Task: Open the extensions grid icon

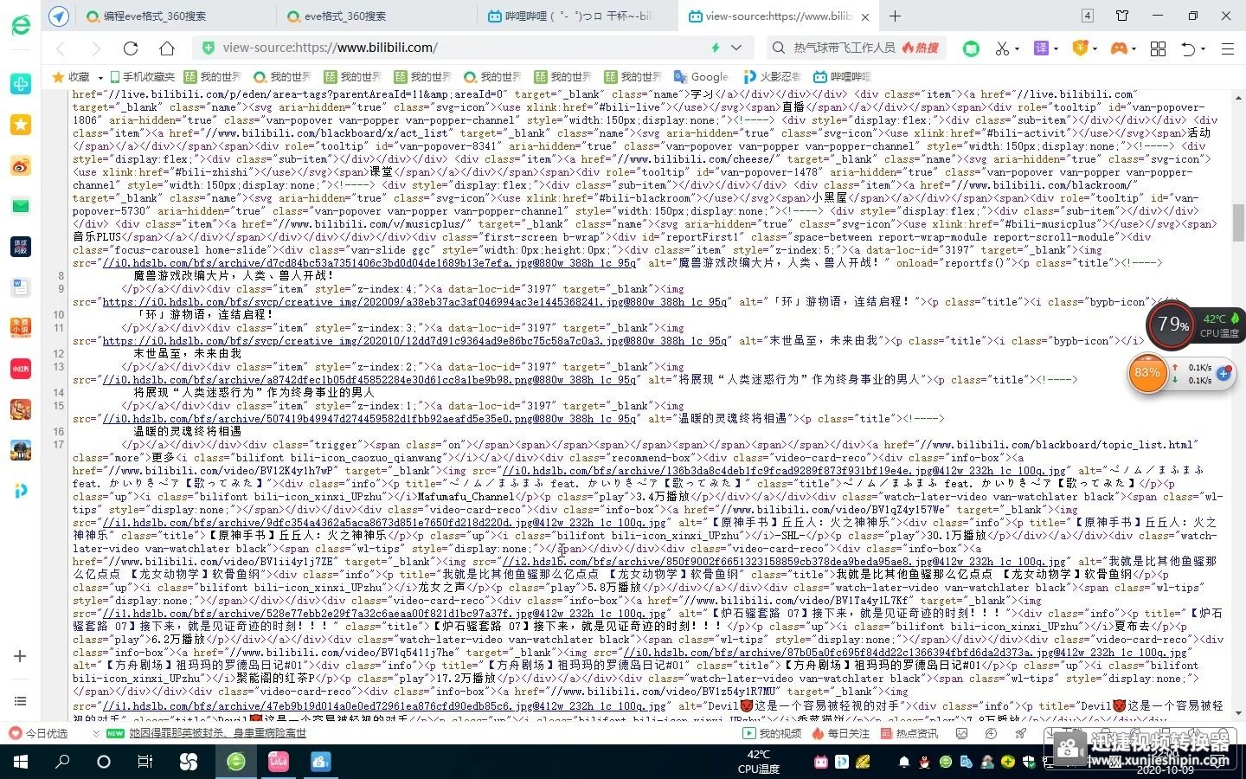Action: (1158, 48)
